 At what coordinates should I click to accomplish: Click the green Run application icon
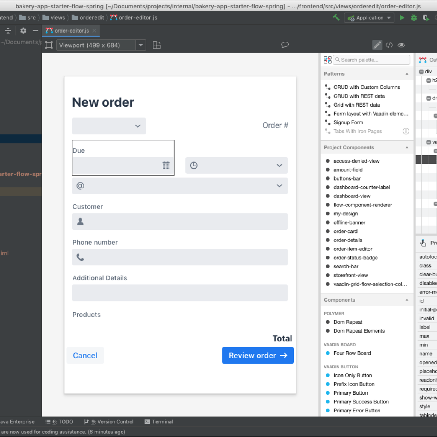(x=402, y=18)
